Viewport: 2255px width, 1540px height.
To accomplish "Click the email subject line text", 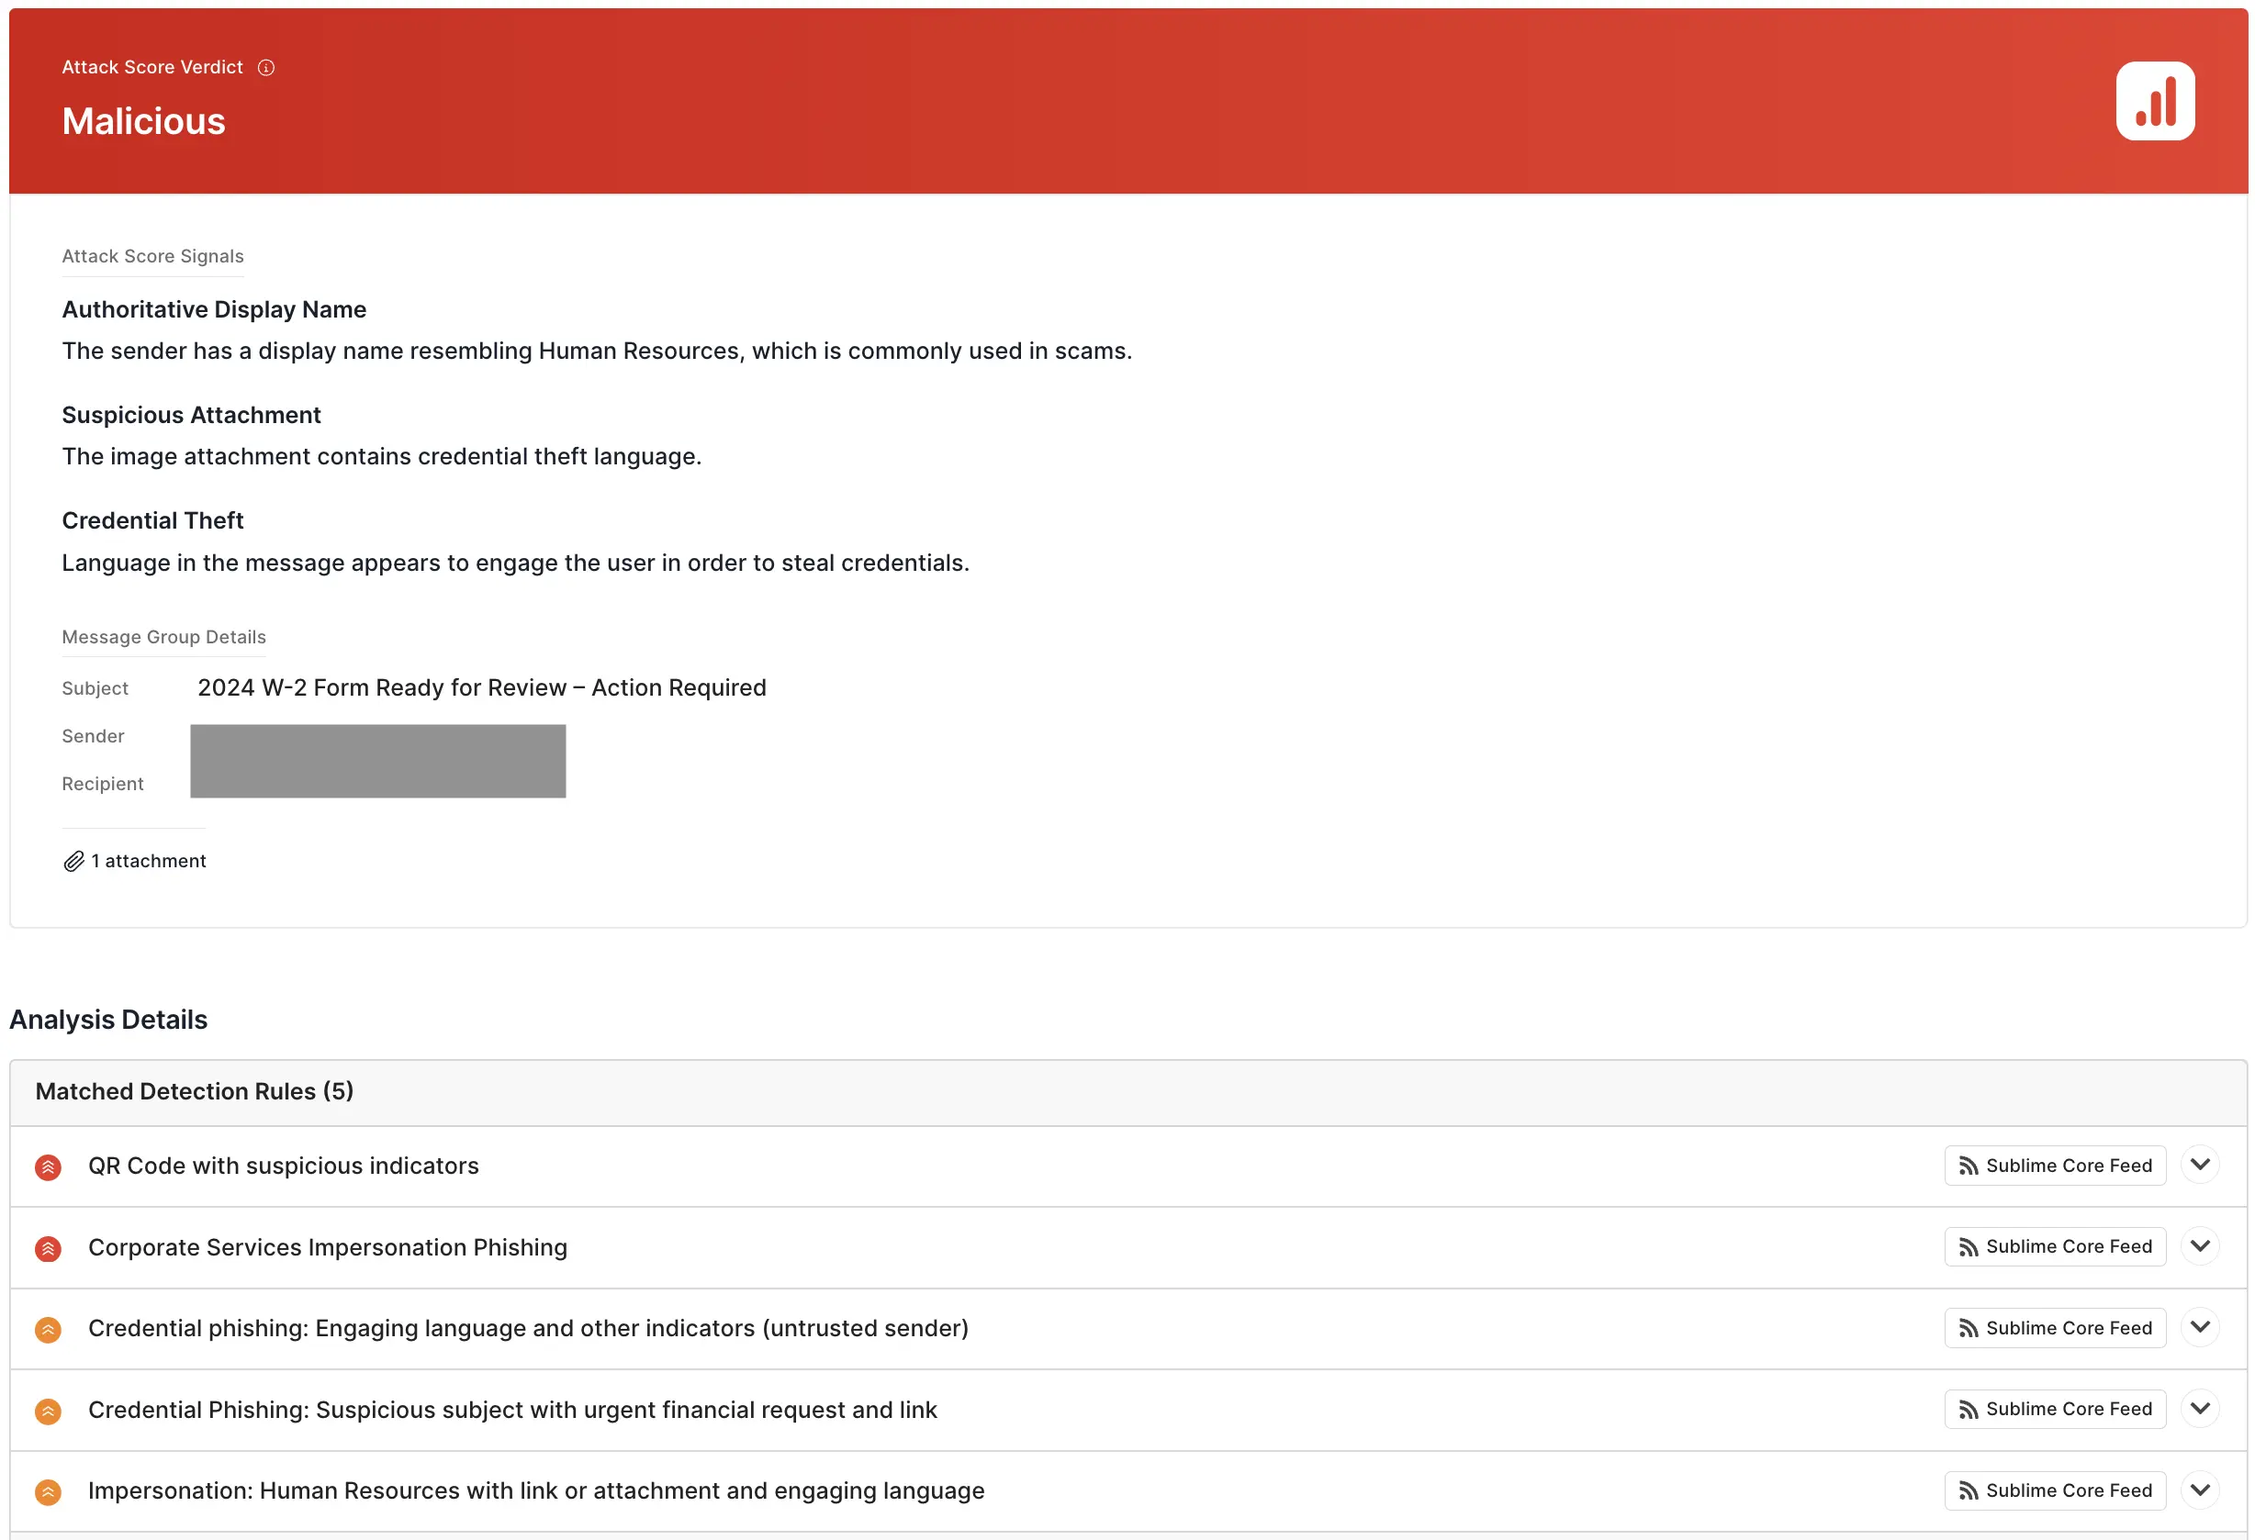I will click(x=481, y=687).
